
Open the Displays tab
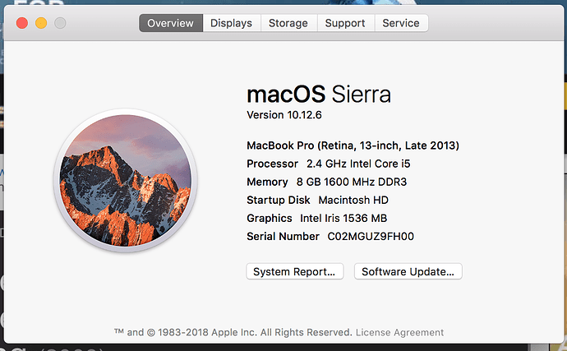pos(232,23)
